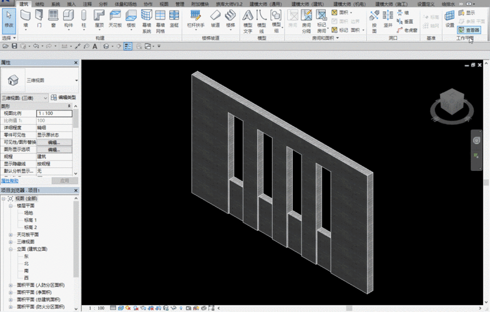Switch to the 视图 ribbon tab
The image size is (490, 312).
164,4
